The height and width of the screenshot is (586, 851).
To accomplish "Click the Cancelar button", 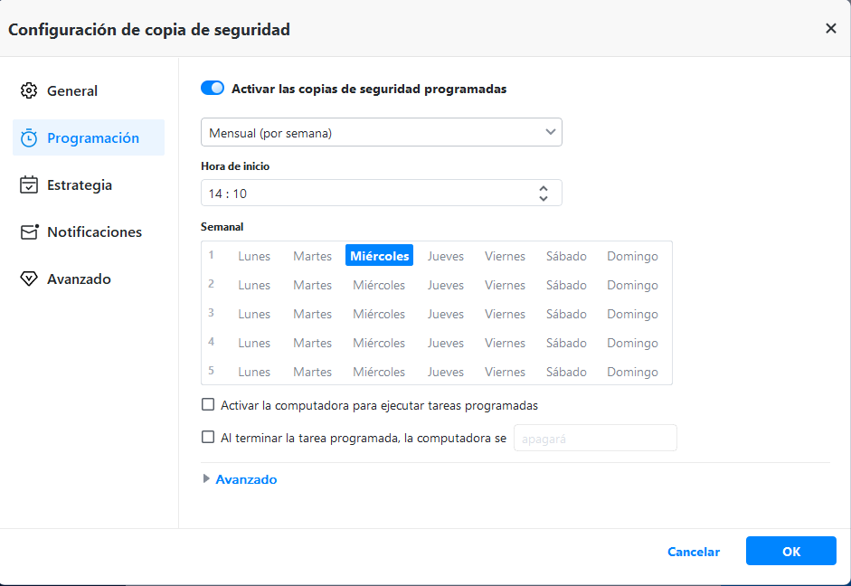I will 694,552.
